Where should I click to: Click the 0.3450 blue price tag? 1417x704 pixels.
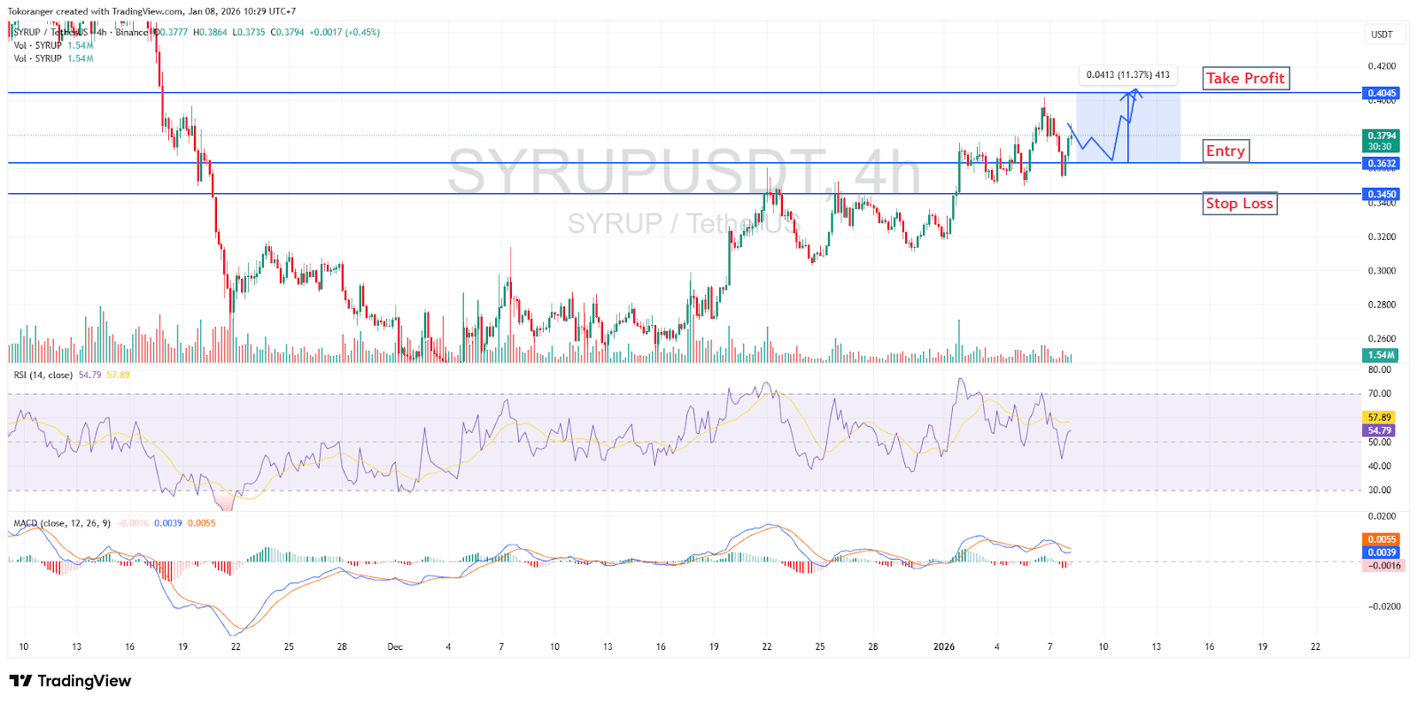point(1382,194)
